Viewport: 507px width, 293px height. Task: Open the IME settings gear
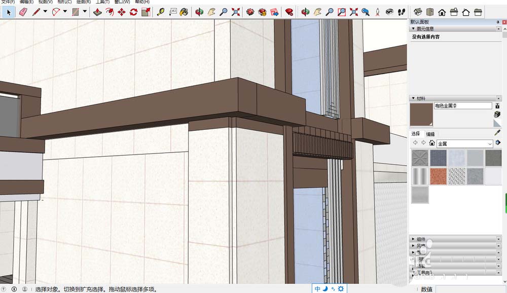point(341,289)
